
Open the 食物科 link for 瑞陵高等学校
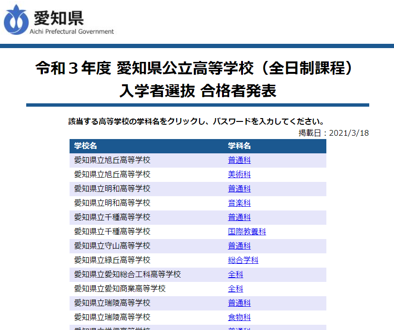click(239, 318)
